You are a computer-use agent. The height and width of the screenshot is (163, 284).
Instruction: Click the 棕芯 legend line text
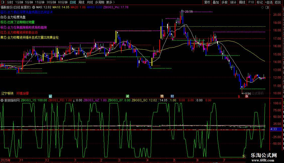[x=17, y=22]
